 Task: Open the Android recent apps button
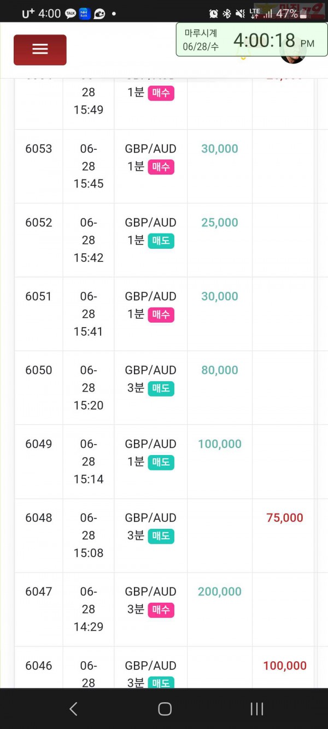pyautogui.click(x=256, y=709)
